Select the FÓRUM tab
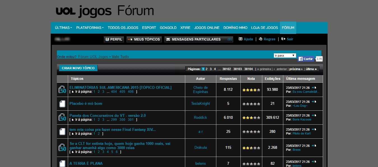378x167 pixels. pyautogui.click(x=288, y=28)
